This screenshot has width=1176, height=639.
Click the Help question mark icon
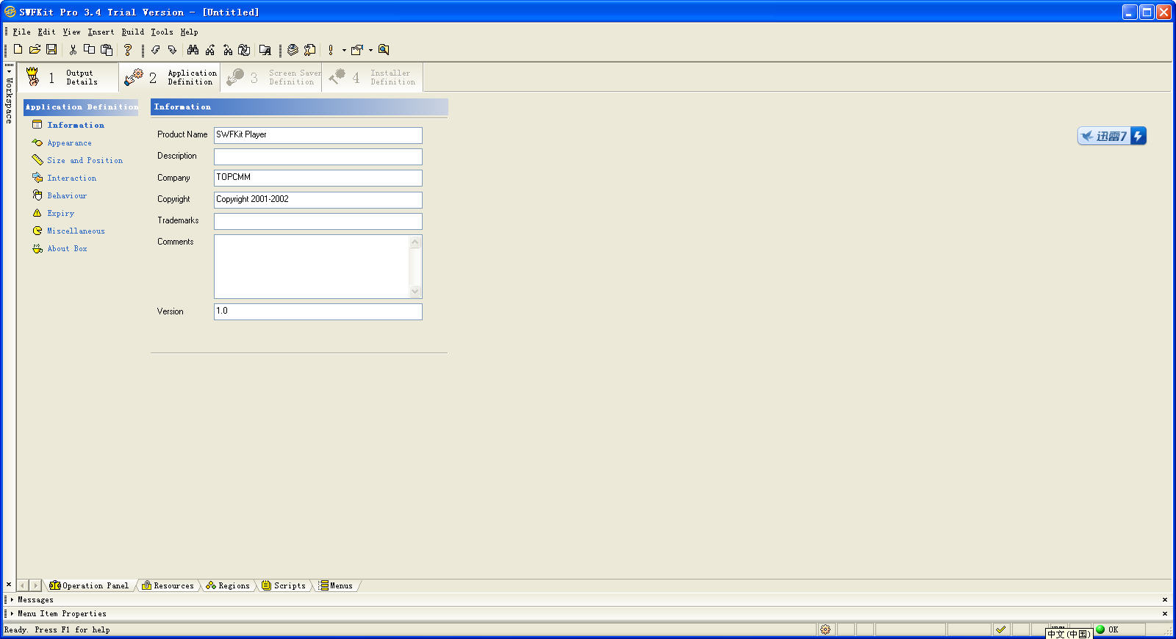point(128,49)
